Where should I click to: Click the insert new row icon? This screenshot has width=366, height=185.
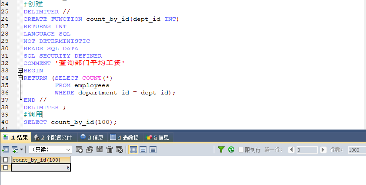pos(80,149)
